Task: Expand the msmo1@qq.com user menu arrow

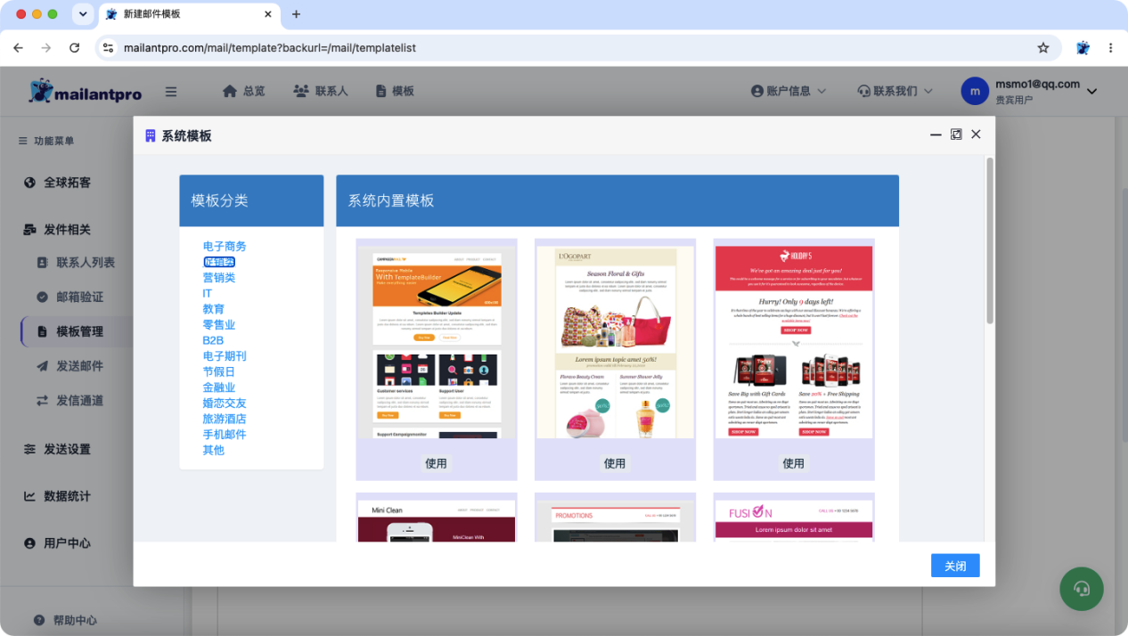Action: 1091,91
